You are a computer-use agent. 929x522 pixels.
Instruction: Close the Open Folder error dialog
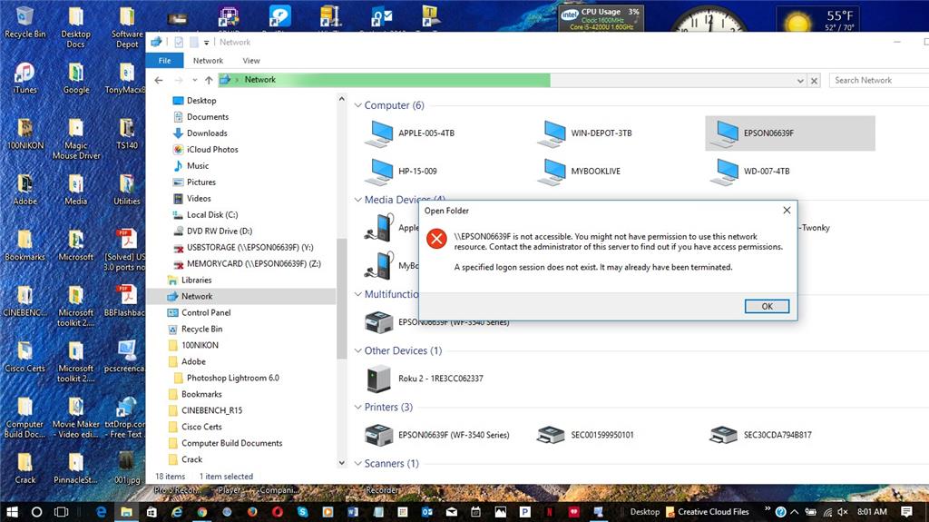[787, 211]
